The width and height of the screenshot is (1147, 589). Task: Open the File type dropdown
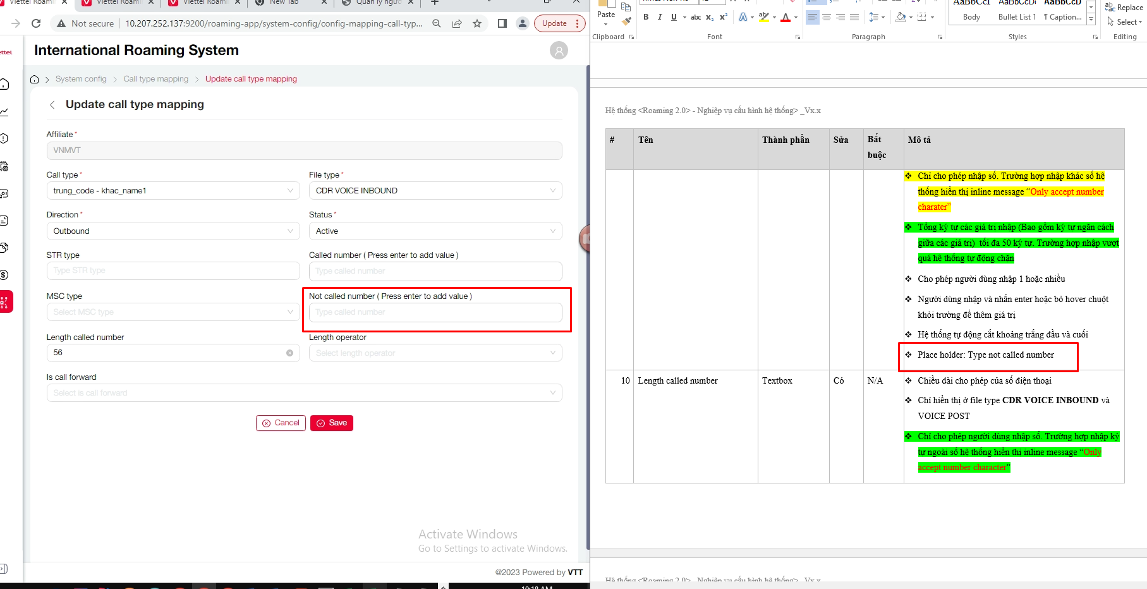tap(435, 191)
